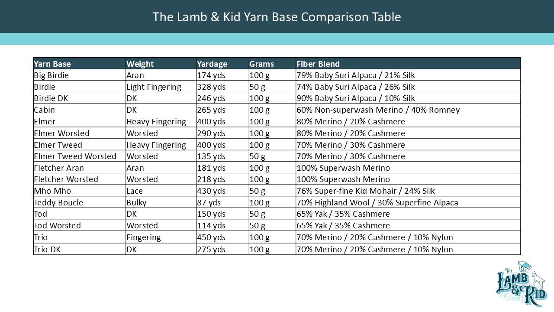
Task: Click the Cabin yarn base cell
Action: tap(44, 110)
